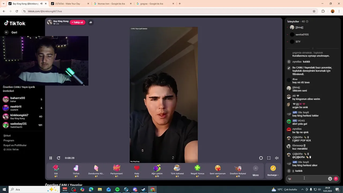Open the notification center icon
This screenshot has height=193, width=343.
[337, 190]
